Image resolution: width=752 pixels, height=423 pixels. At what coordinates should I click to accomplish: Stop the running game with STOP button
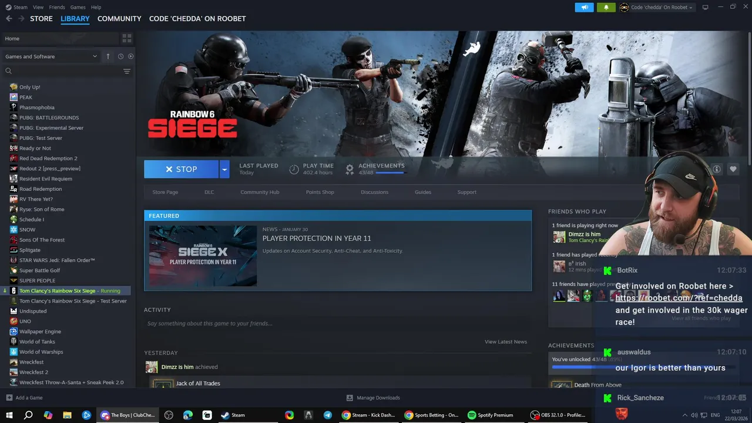[x=181, y=169]
